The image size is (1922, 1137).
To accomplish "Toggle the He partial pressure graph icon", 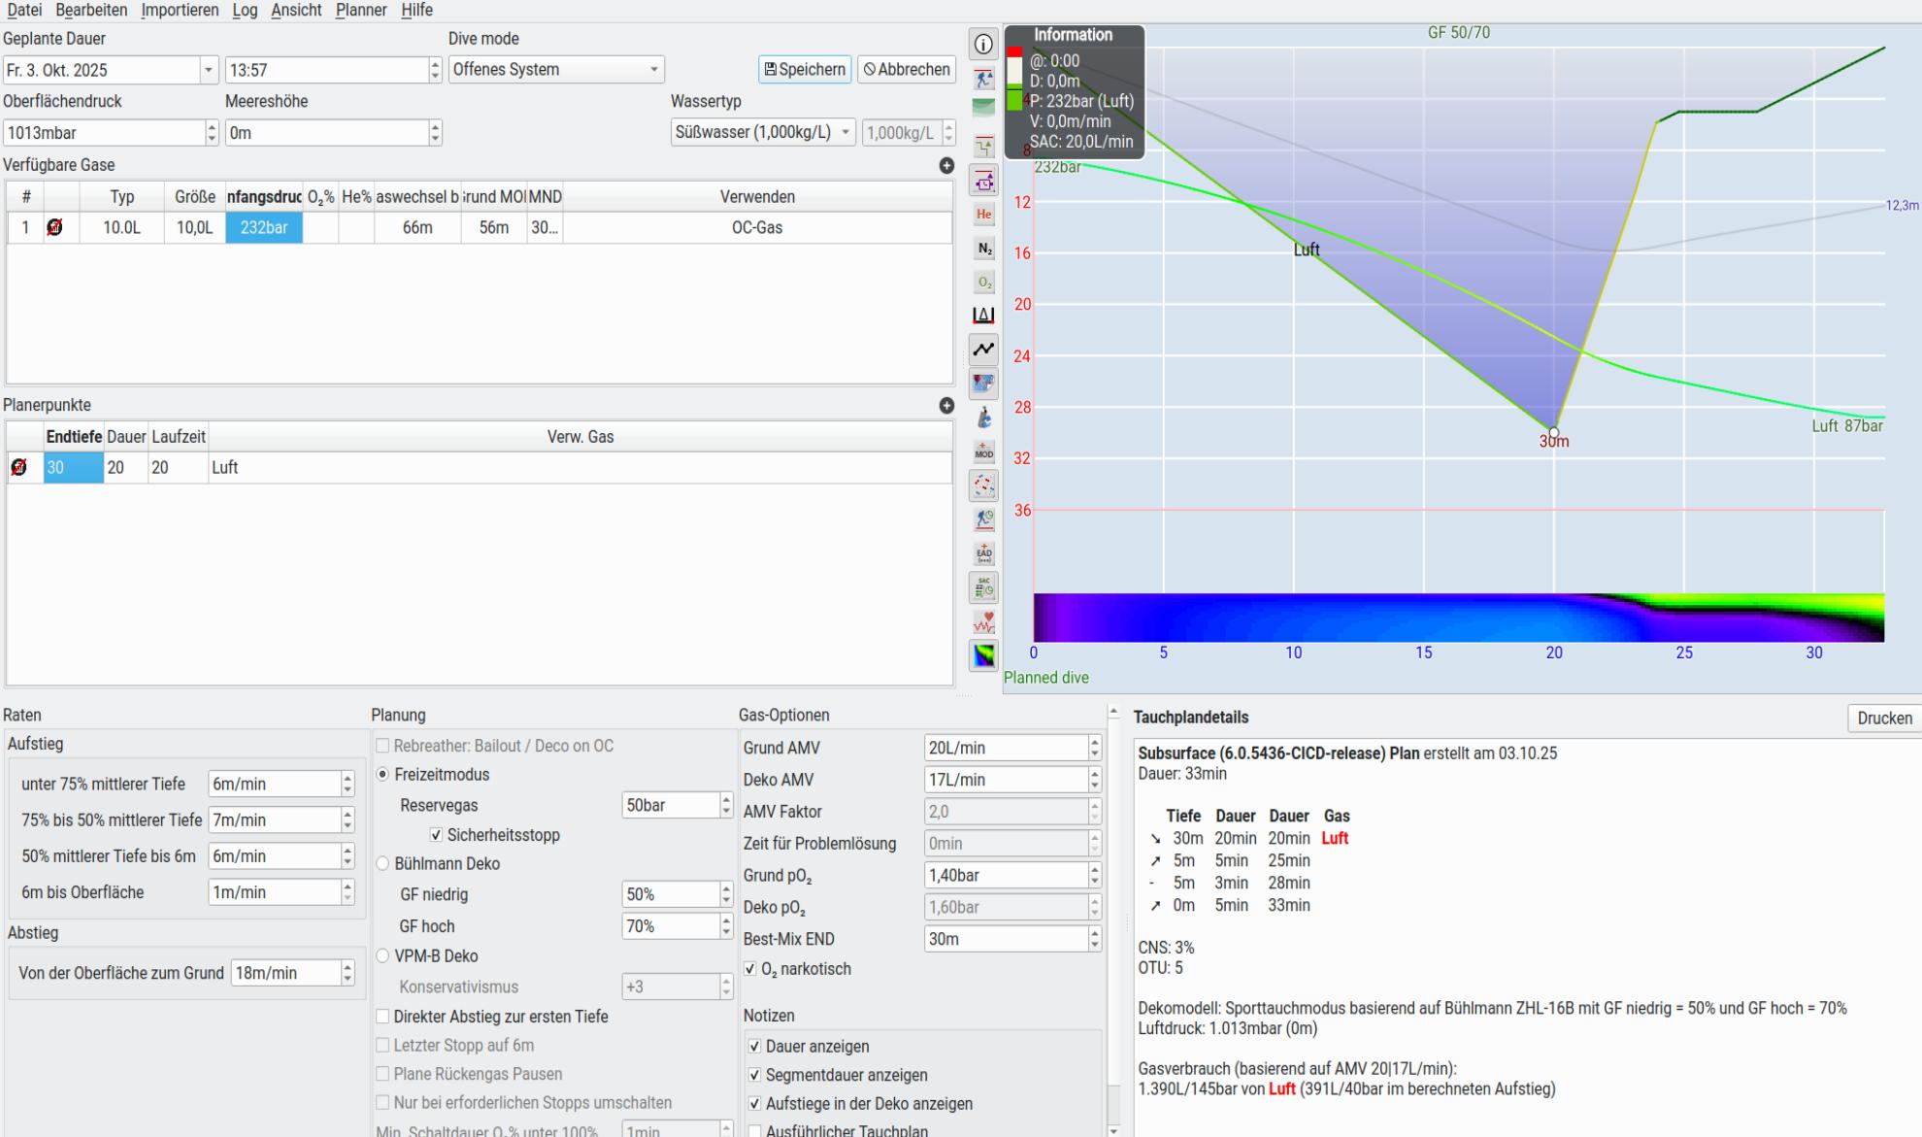I will pyautogui.click(x=983, y=214).
